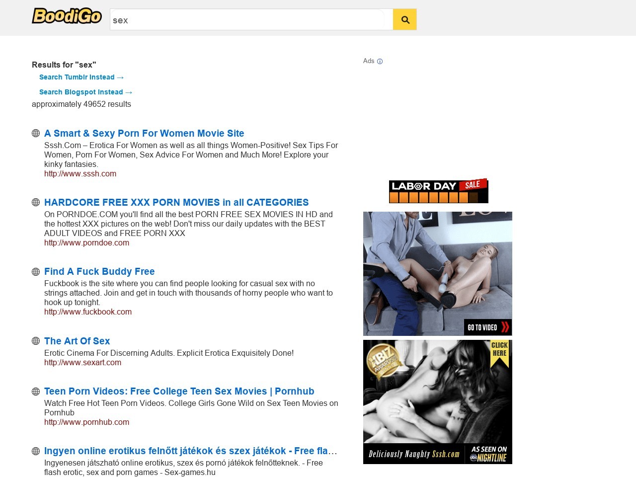
Task: Open The Art Of Sex result title
Action: click(77, 341)
